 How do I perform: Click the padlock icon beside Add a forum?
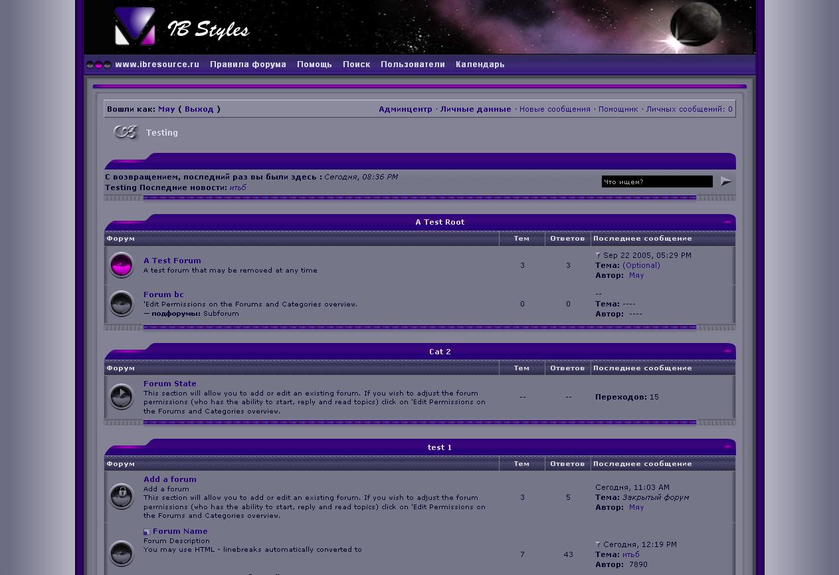(x=121, y=496)
